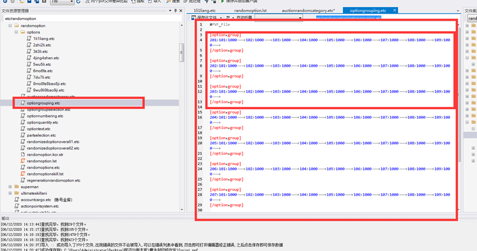Click the save file icon in editor toolbar
477x251 pixels.
click(x=193, y=18)
